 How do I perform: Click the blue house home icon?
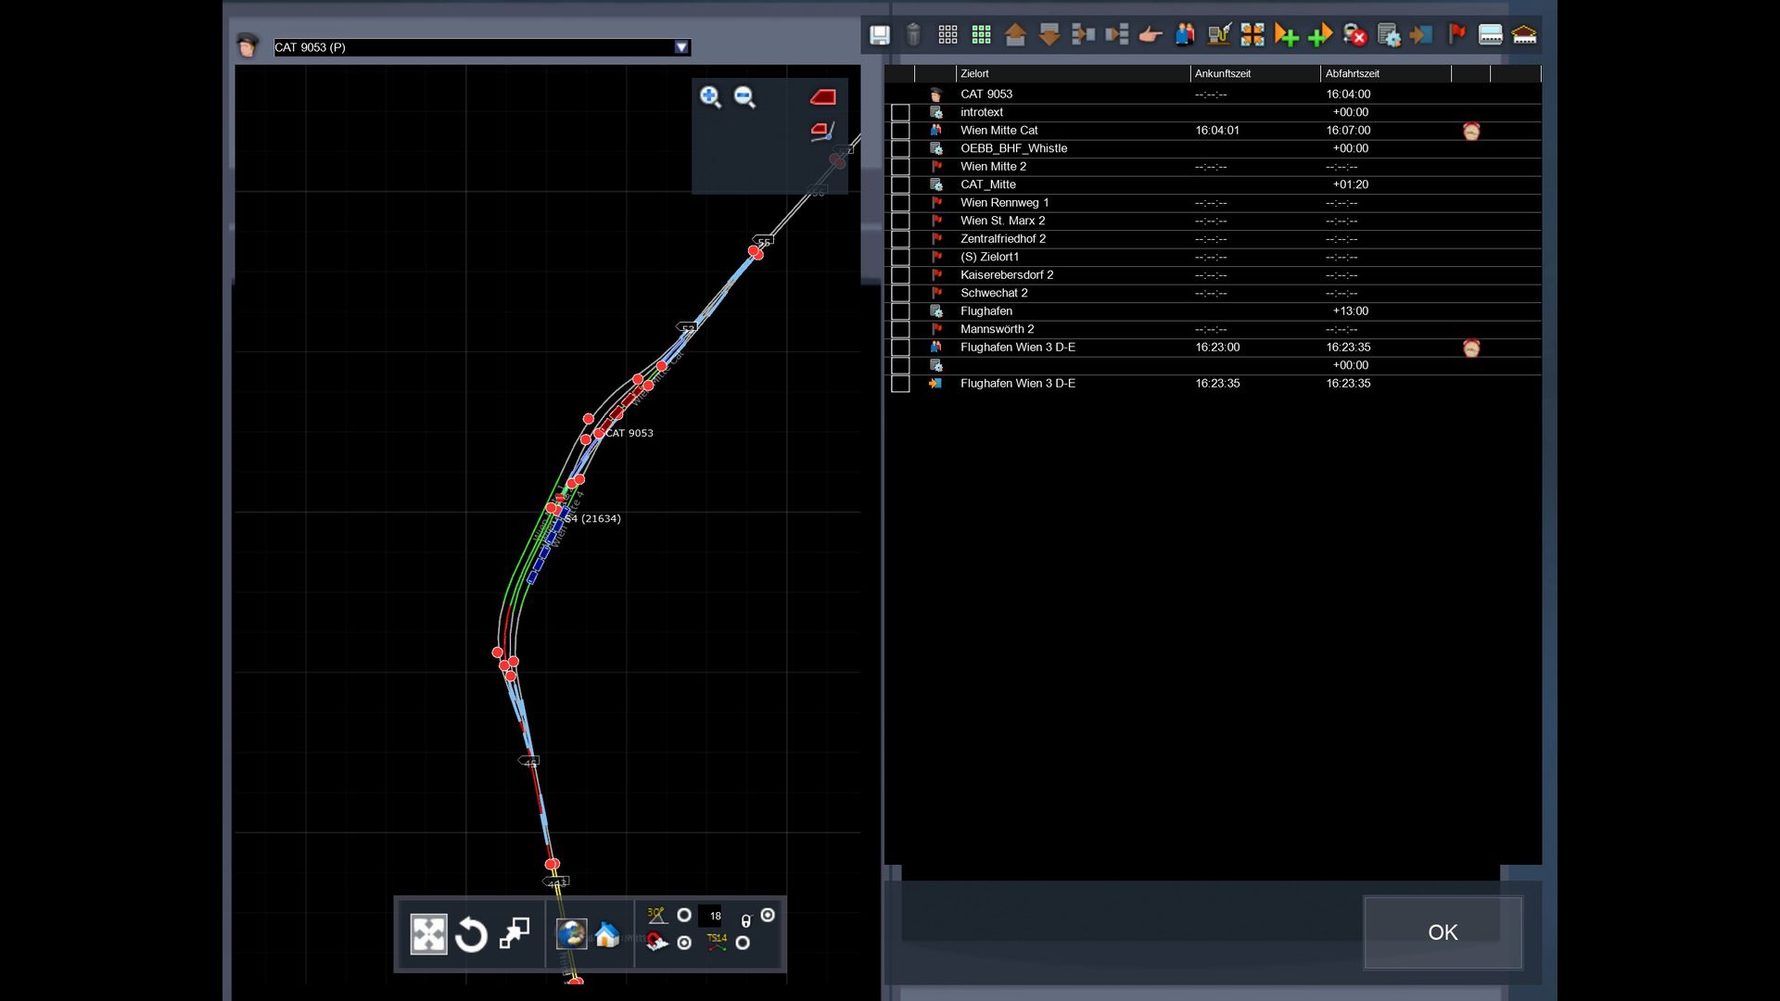(x=607, y=934)
